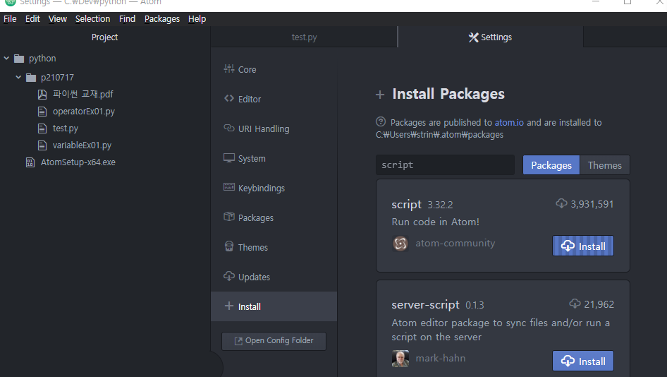Click the file icon beside variableEx01.py
Viewport: 667px width, 377px height.
tap(42, 145)
